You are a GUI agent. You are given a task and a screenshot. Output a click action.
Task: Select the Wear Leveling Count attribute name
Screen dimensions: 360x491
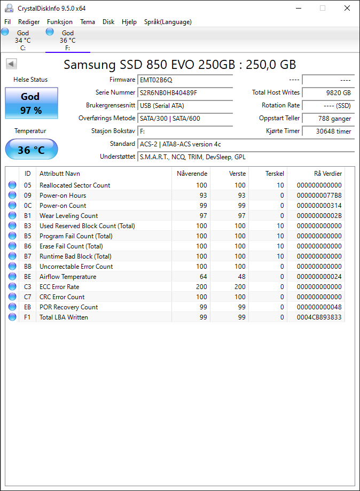coord(68,215)
